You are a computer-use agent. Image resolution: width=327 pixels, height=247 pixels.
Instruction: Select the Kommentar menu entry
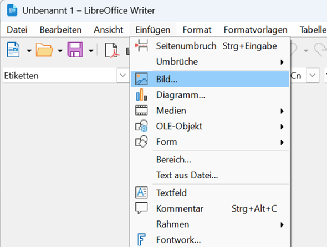point(210,208)
